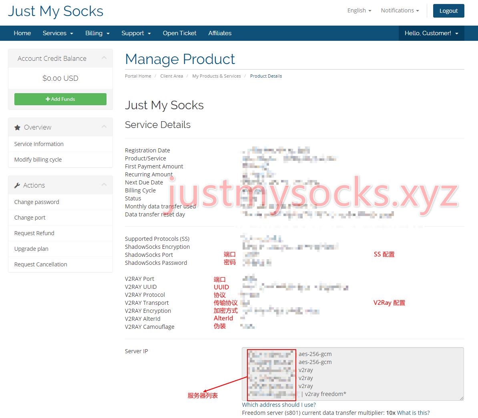Click the Server IP textarea resize handle
The image size is (478, 418).
click(462, 398)
